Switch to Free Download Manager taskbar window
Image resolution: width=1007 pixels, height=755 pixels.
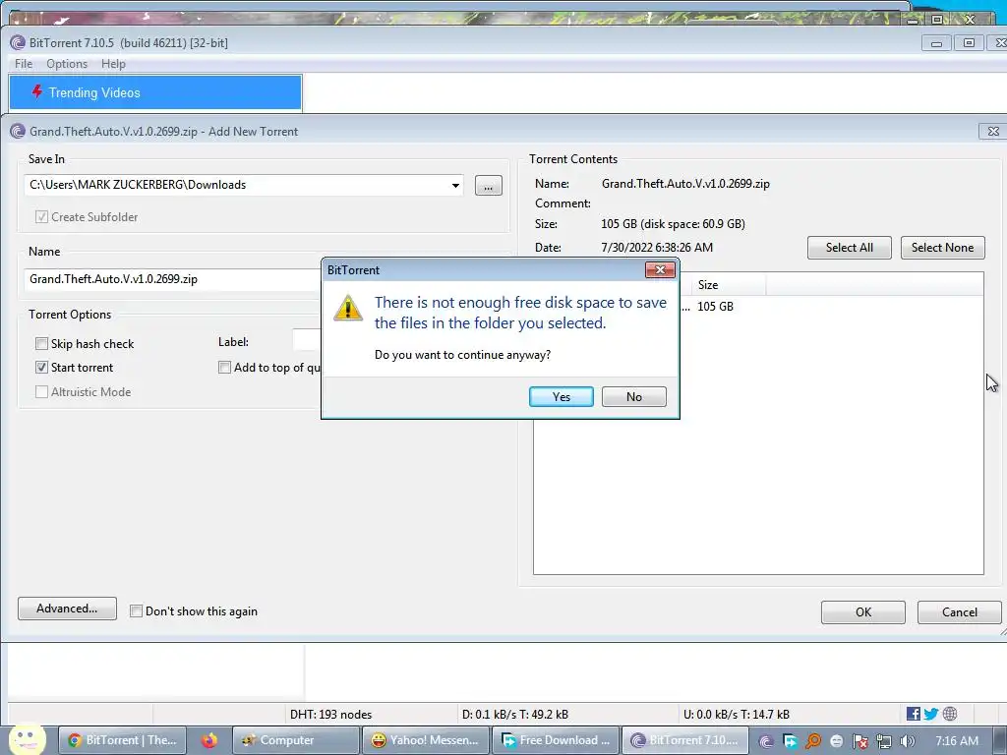pyautogui.click(x=556, y=740)
